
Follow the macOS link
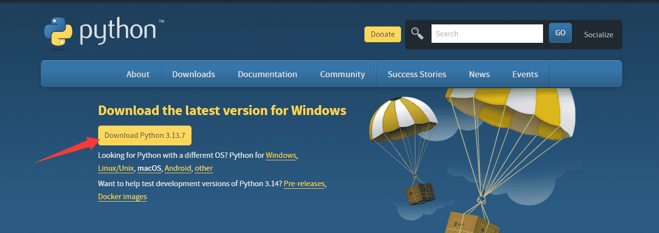coord(149,168)
